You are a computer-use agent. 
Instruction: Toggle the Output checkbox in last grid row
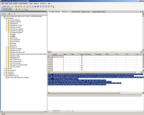[82, 70]
